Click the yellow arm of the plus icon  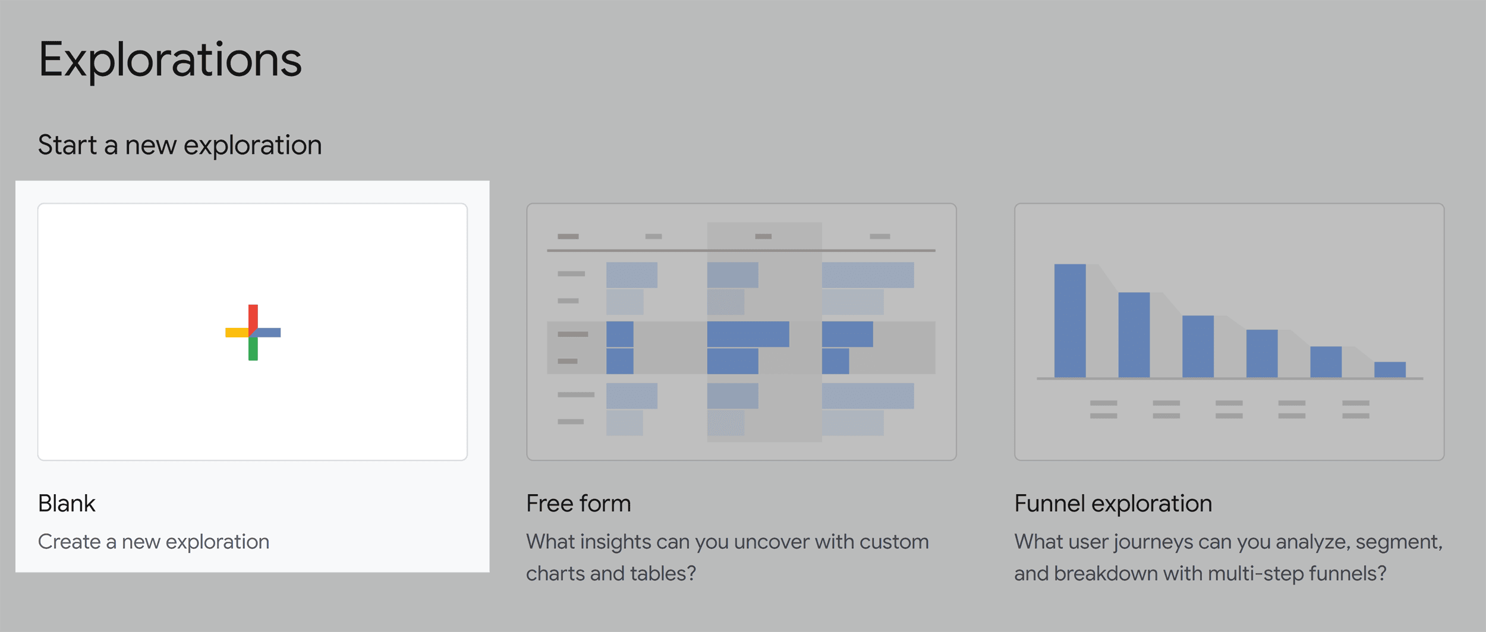(x=237, y=333)
